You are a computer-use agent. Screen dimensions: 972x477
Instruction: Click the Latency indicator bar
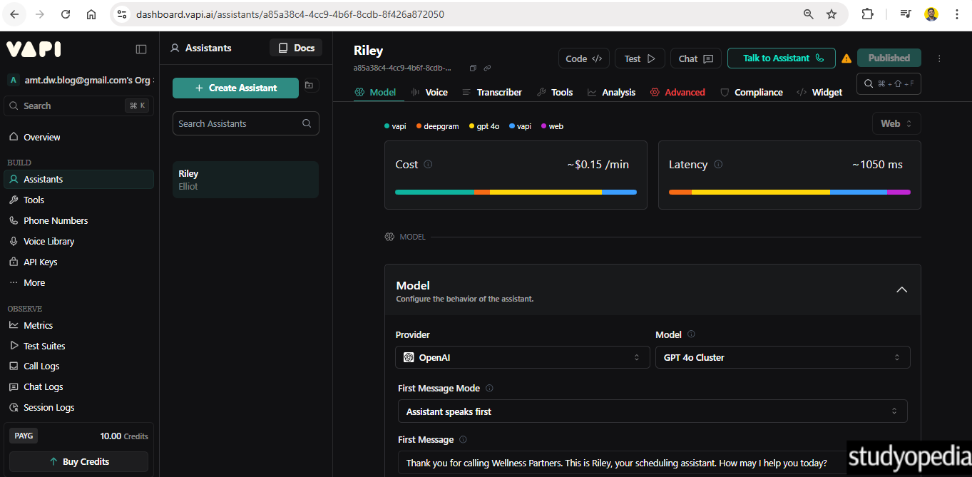(x=789, y=191)
